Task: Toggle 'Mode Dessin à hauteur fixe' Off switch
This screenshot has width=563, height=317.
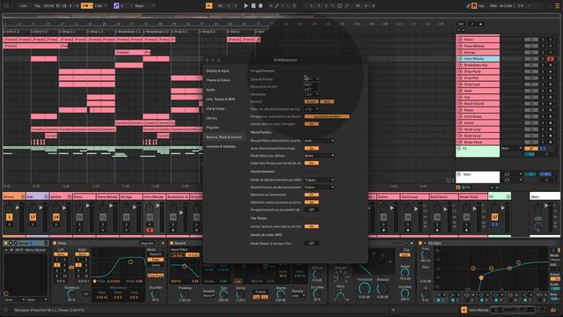Action: click(x=311, y=243)
